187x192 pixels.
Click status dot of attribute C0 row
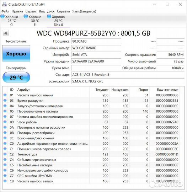[x=5, y=143]
